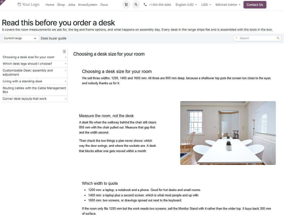Click the Your Logo image

(x=28, y=5)
